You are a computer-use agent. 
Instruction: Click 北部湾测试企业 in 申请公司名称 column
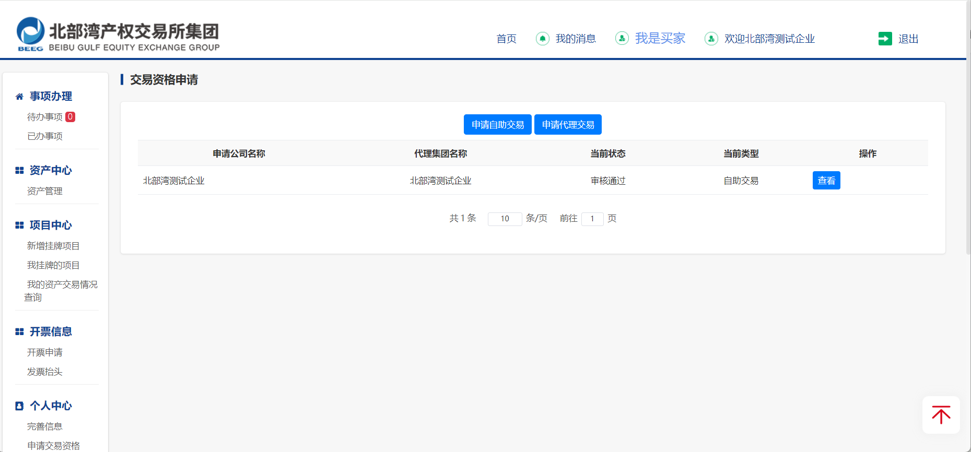point(174,181)
